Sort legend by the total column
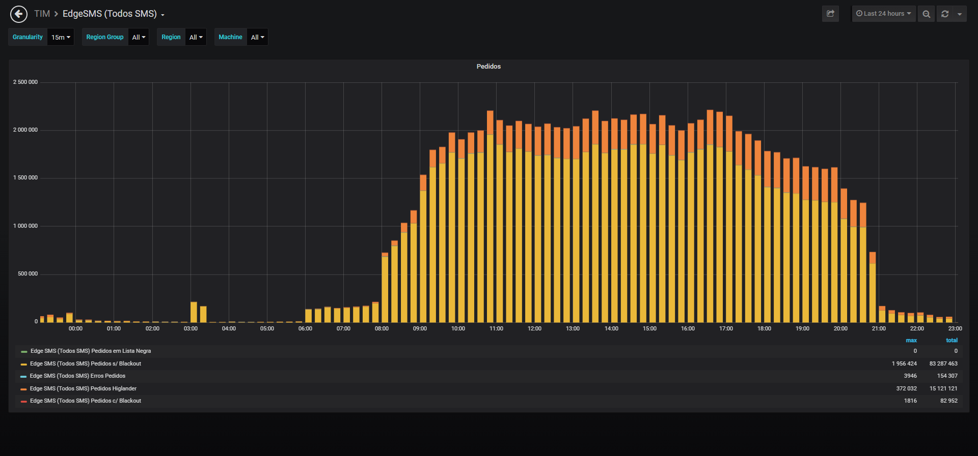978x456 pixels. 952,341
